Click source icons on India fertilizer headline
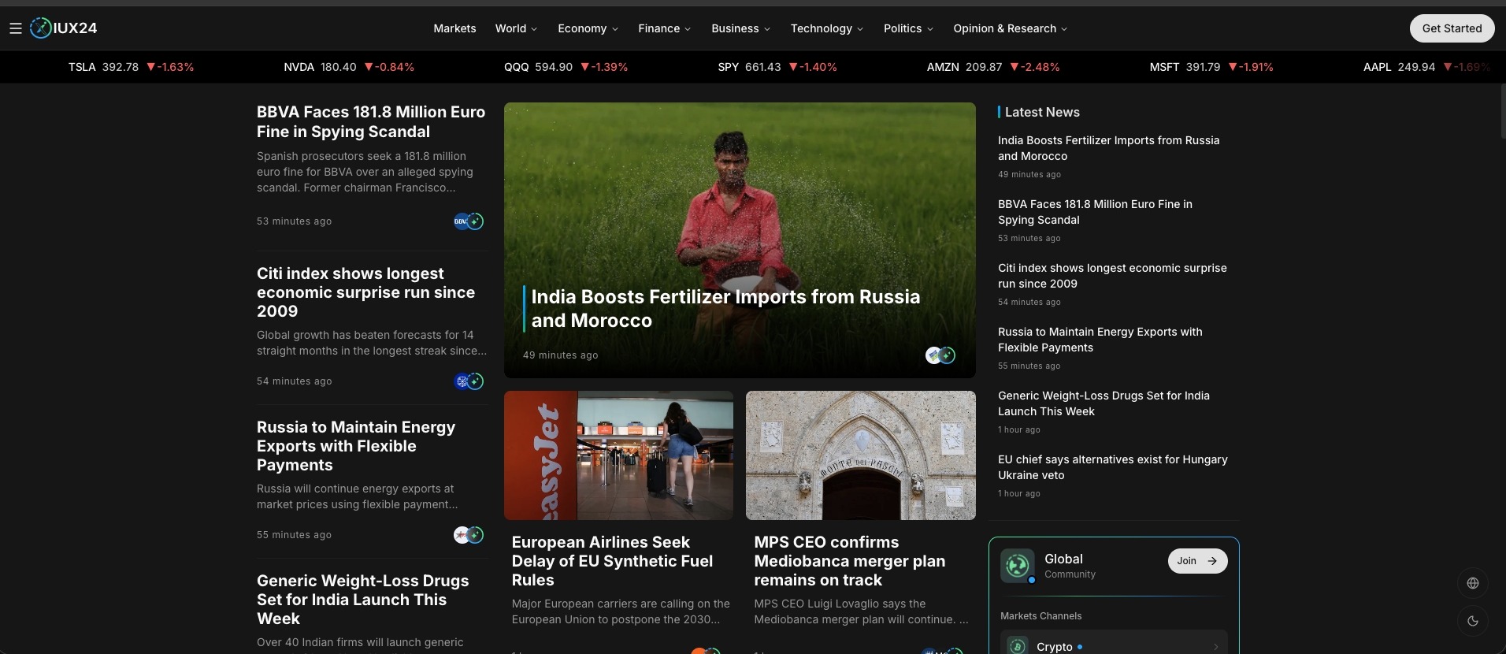This screenshot has width=1506, height=654. pos(940,355)
